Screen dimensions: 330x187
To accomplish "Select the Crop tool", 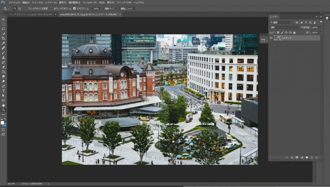I will tap(3, 38).
